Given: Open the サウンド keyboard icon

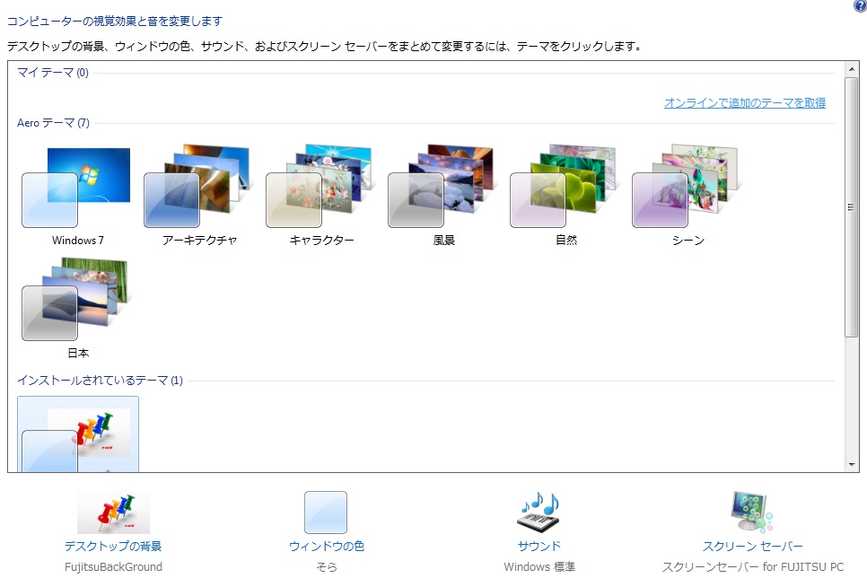Looking at the screenshot, I should 539,513.
